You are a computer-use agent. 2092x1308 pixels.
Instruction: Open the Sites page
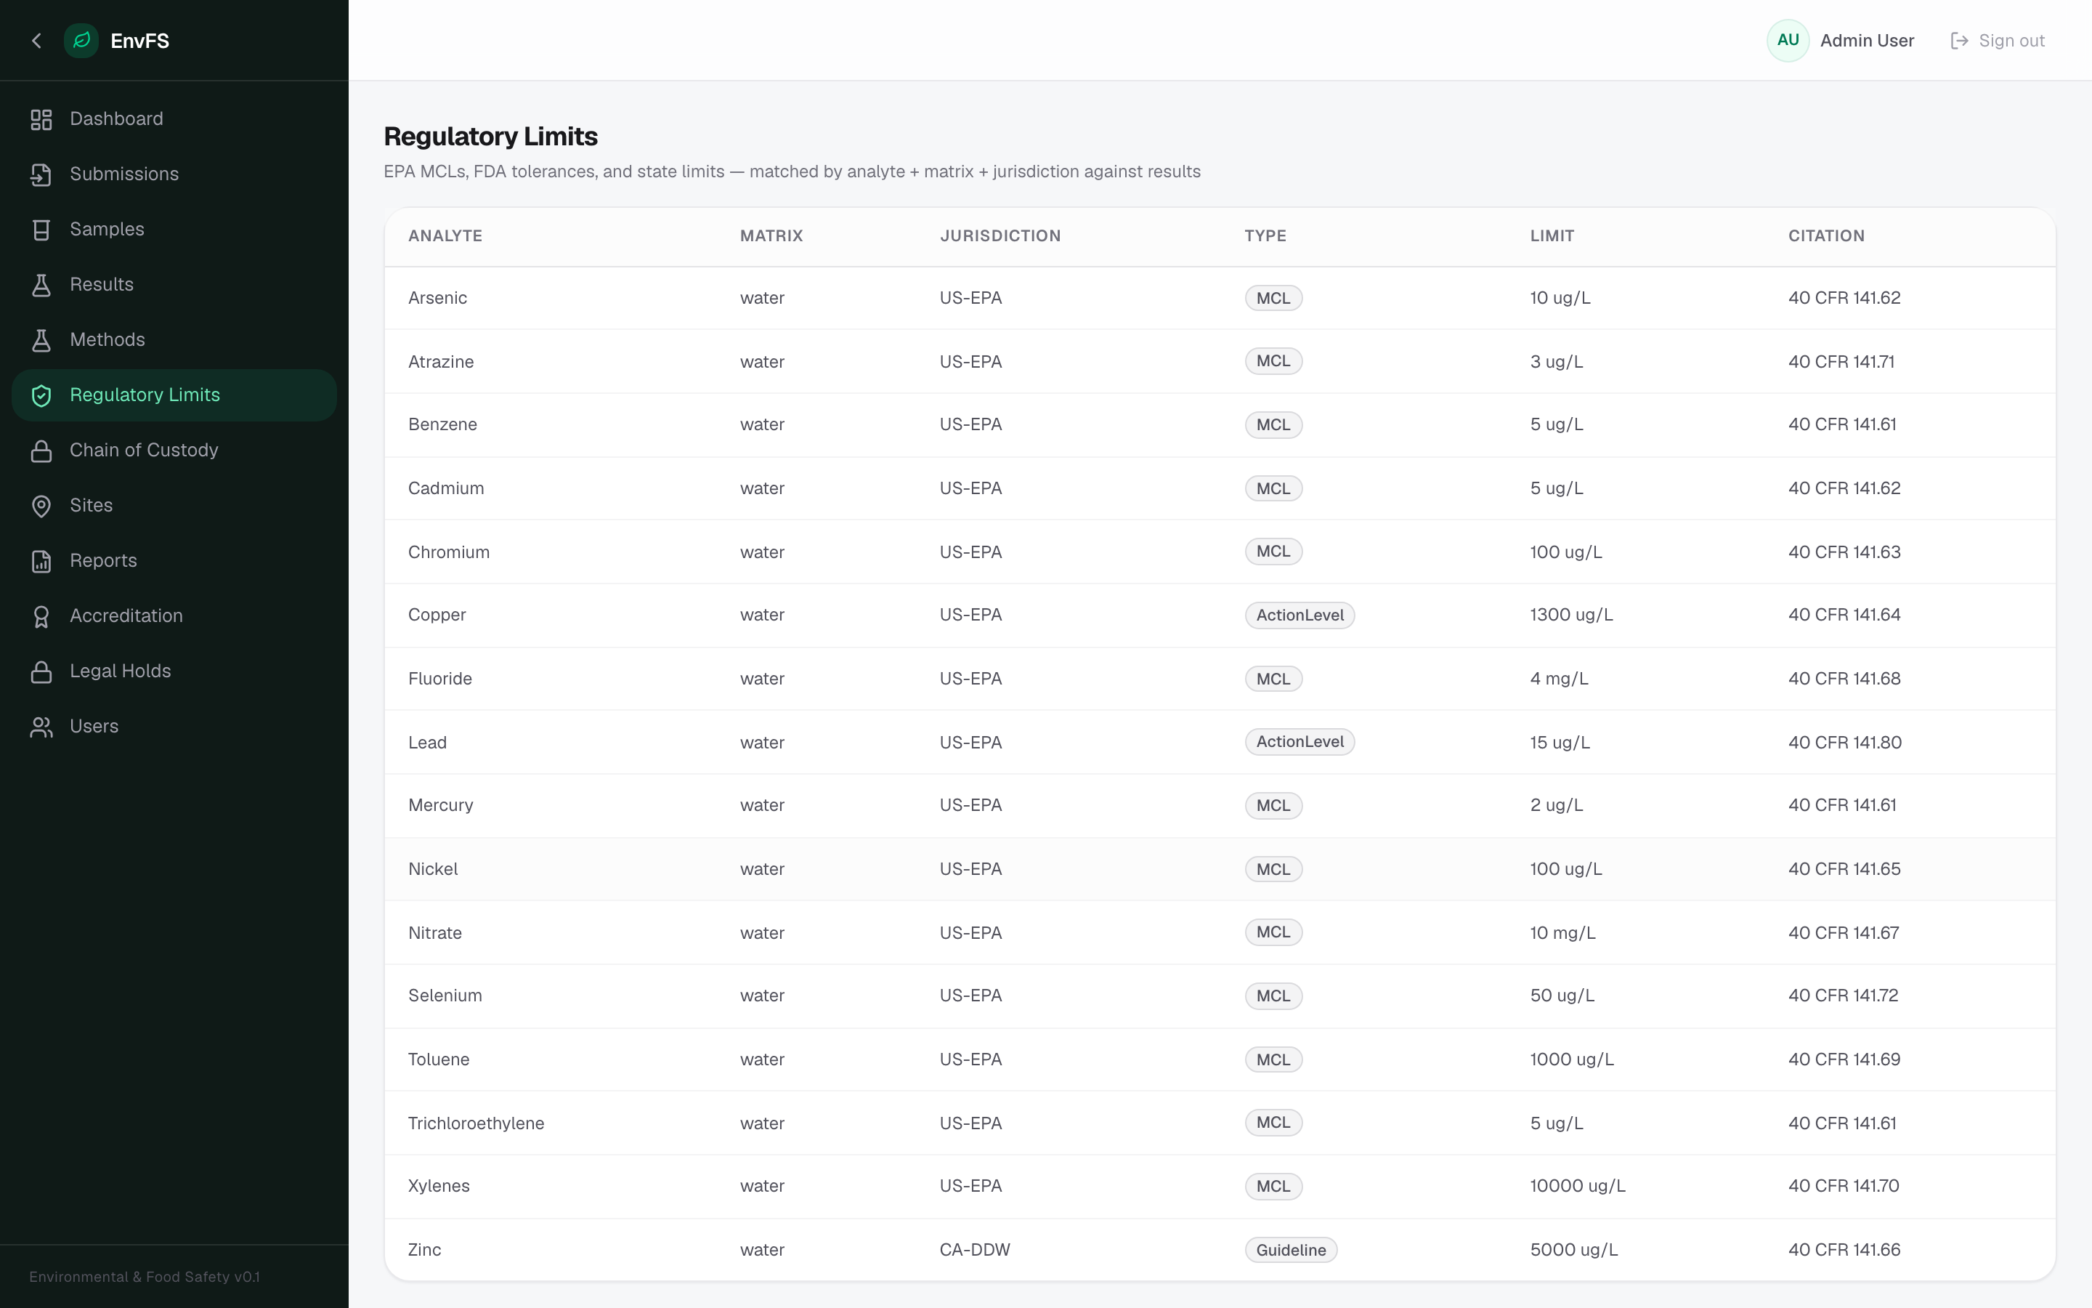[174, 506]
